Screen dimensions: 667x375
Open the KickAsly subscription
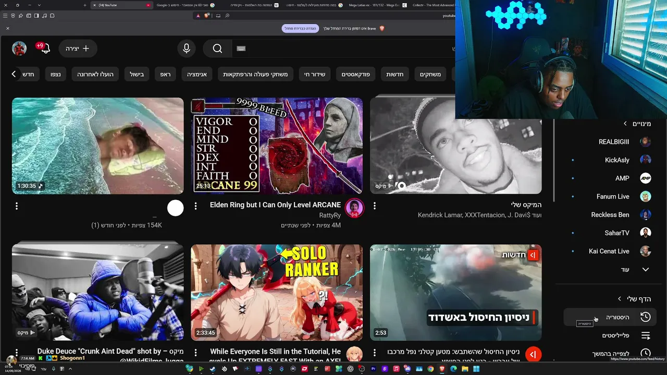[x=609, y=160]
